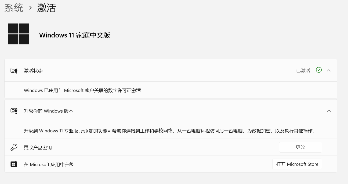This screenshot has width=348, height=184.
Task: Collapse the 激活状态 section chevron
Action: [329, 70]
